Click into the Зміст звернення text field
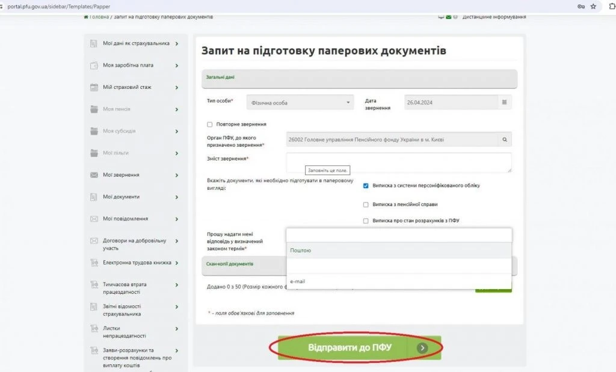Screen dimensions: 616x372 (x=398, y=161)
